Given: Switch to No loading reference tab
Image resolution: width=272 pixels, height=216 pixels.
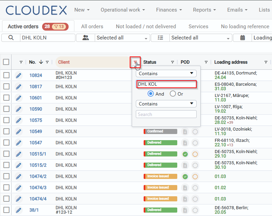Looking at the screenshot, I should (x=245, y=27).
